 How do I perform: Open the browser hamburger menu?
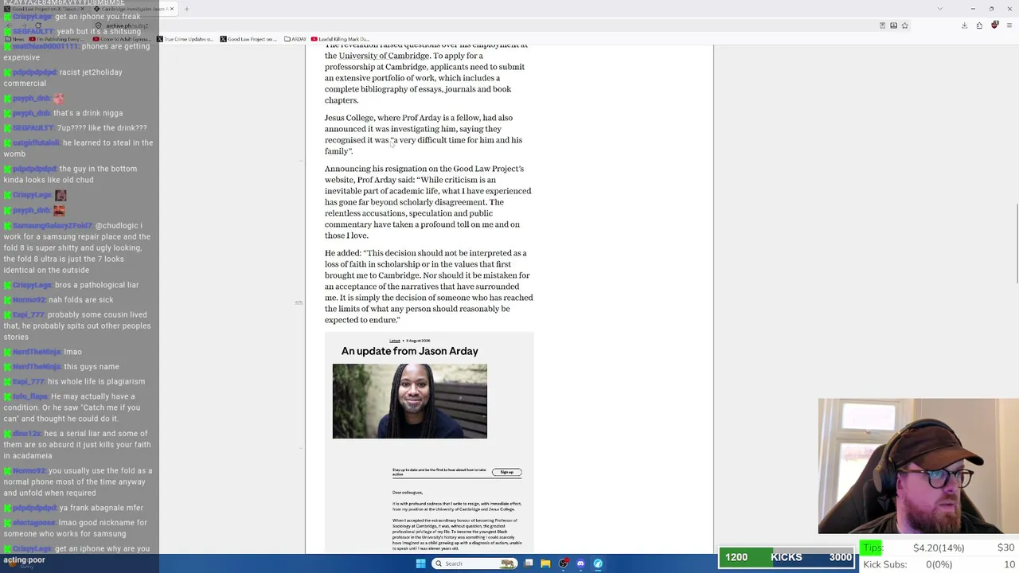point(1009,25)
